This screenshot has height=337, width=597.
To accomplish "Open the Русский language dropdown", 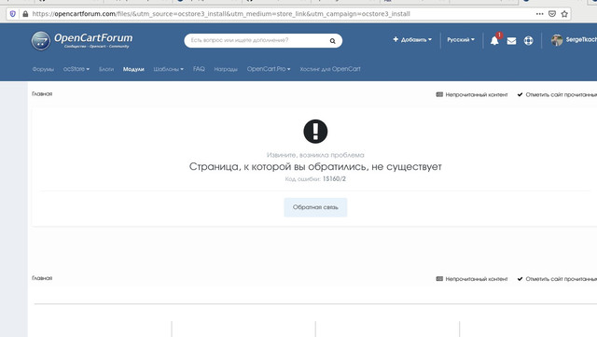I will (461, 39).
